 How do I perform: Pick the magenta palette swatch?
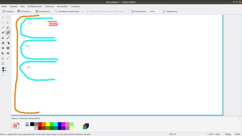[64, 124]
